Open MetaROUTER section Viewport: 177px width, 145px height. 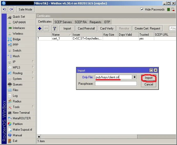[22, 118]
